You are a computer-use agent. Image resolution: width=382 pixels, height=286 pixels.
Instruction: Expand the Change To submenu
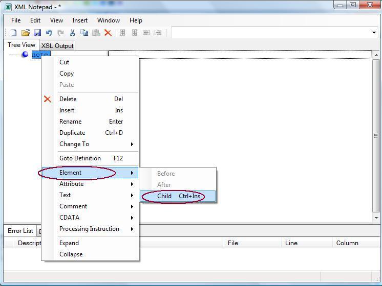tap(90, 144)
